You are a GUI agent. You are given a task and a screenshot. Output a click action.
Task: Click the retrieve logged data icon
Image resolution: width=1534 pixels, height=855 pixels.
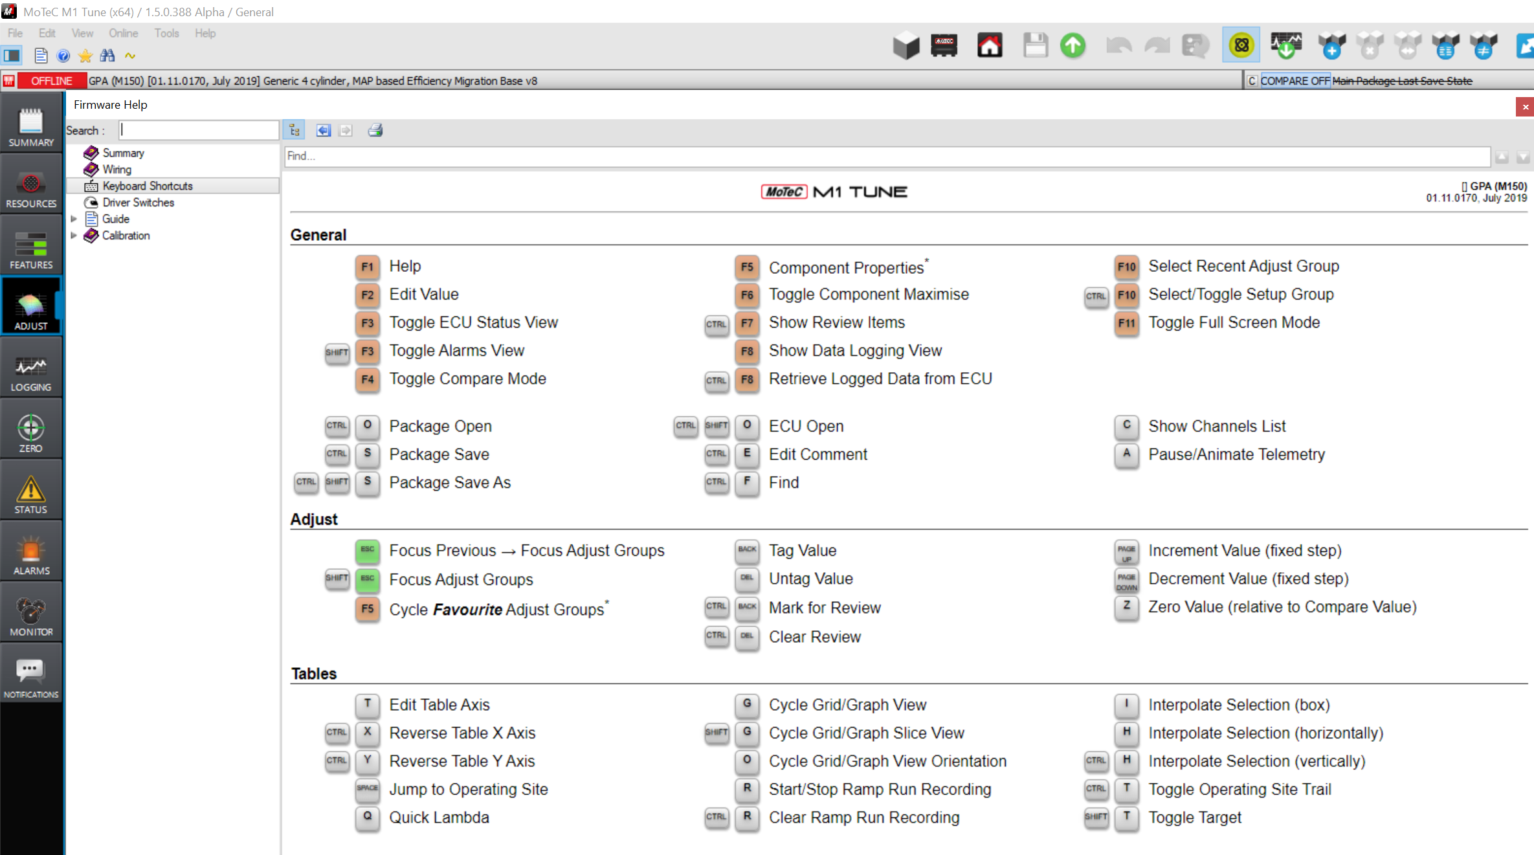tap(1285, 46)
